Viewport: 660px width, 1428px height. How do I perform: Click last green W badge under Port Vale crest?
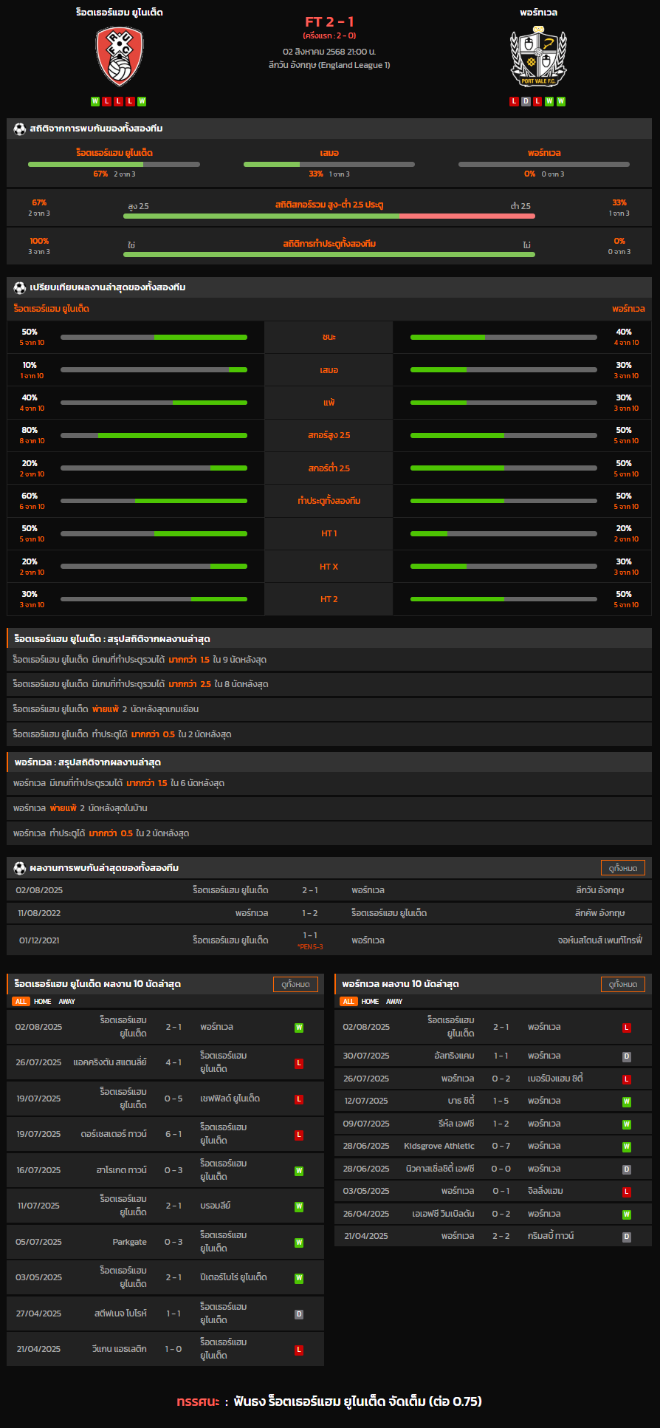561,101
